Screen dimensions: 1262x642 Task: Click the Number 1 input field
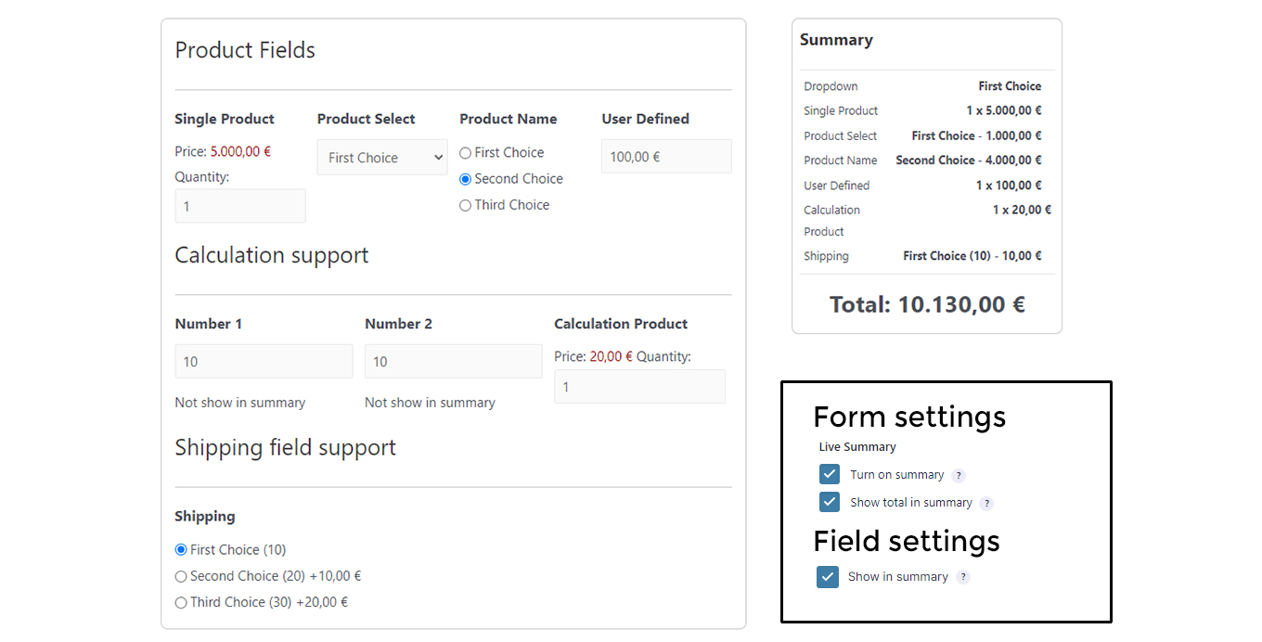tap(264, 362)
